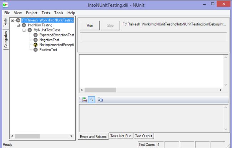Click the Ready status bar text
This screenshot has width=232, height=148.
(7, 144)
